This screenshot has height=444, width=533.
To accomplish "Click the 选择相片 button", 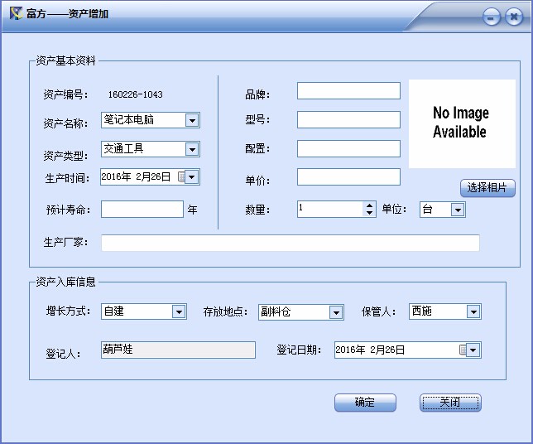I will point(487,188).
